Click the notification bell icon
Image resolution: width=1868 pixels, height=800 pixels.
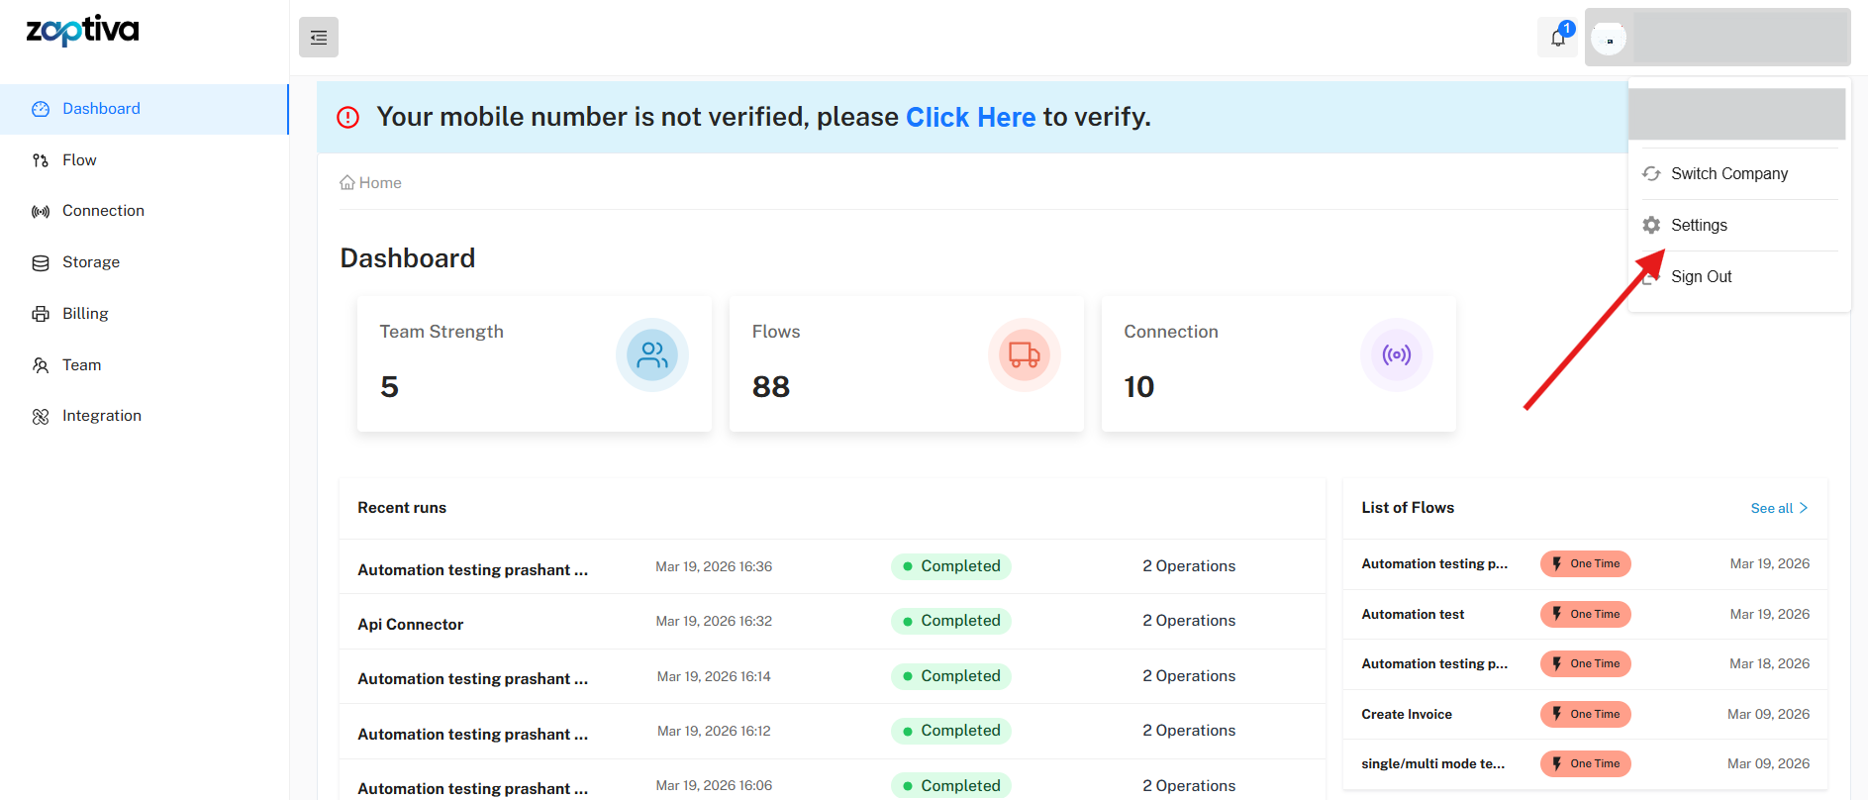coord(1557,38)
